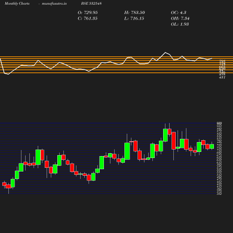Click the 'munafasutra.in' site label
233x233 pixels.
click(54, 3)
